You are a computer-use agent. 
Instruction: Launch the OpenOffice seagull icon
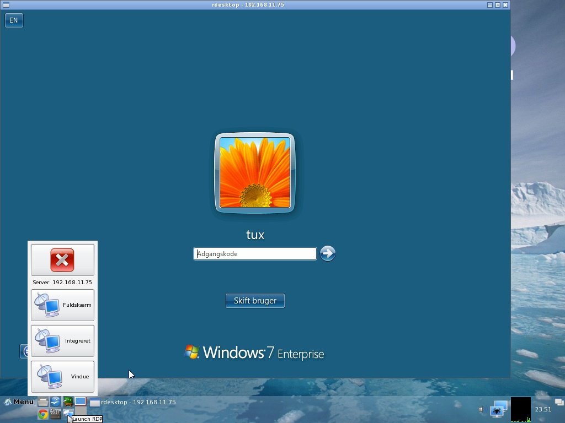56,402
